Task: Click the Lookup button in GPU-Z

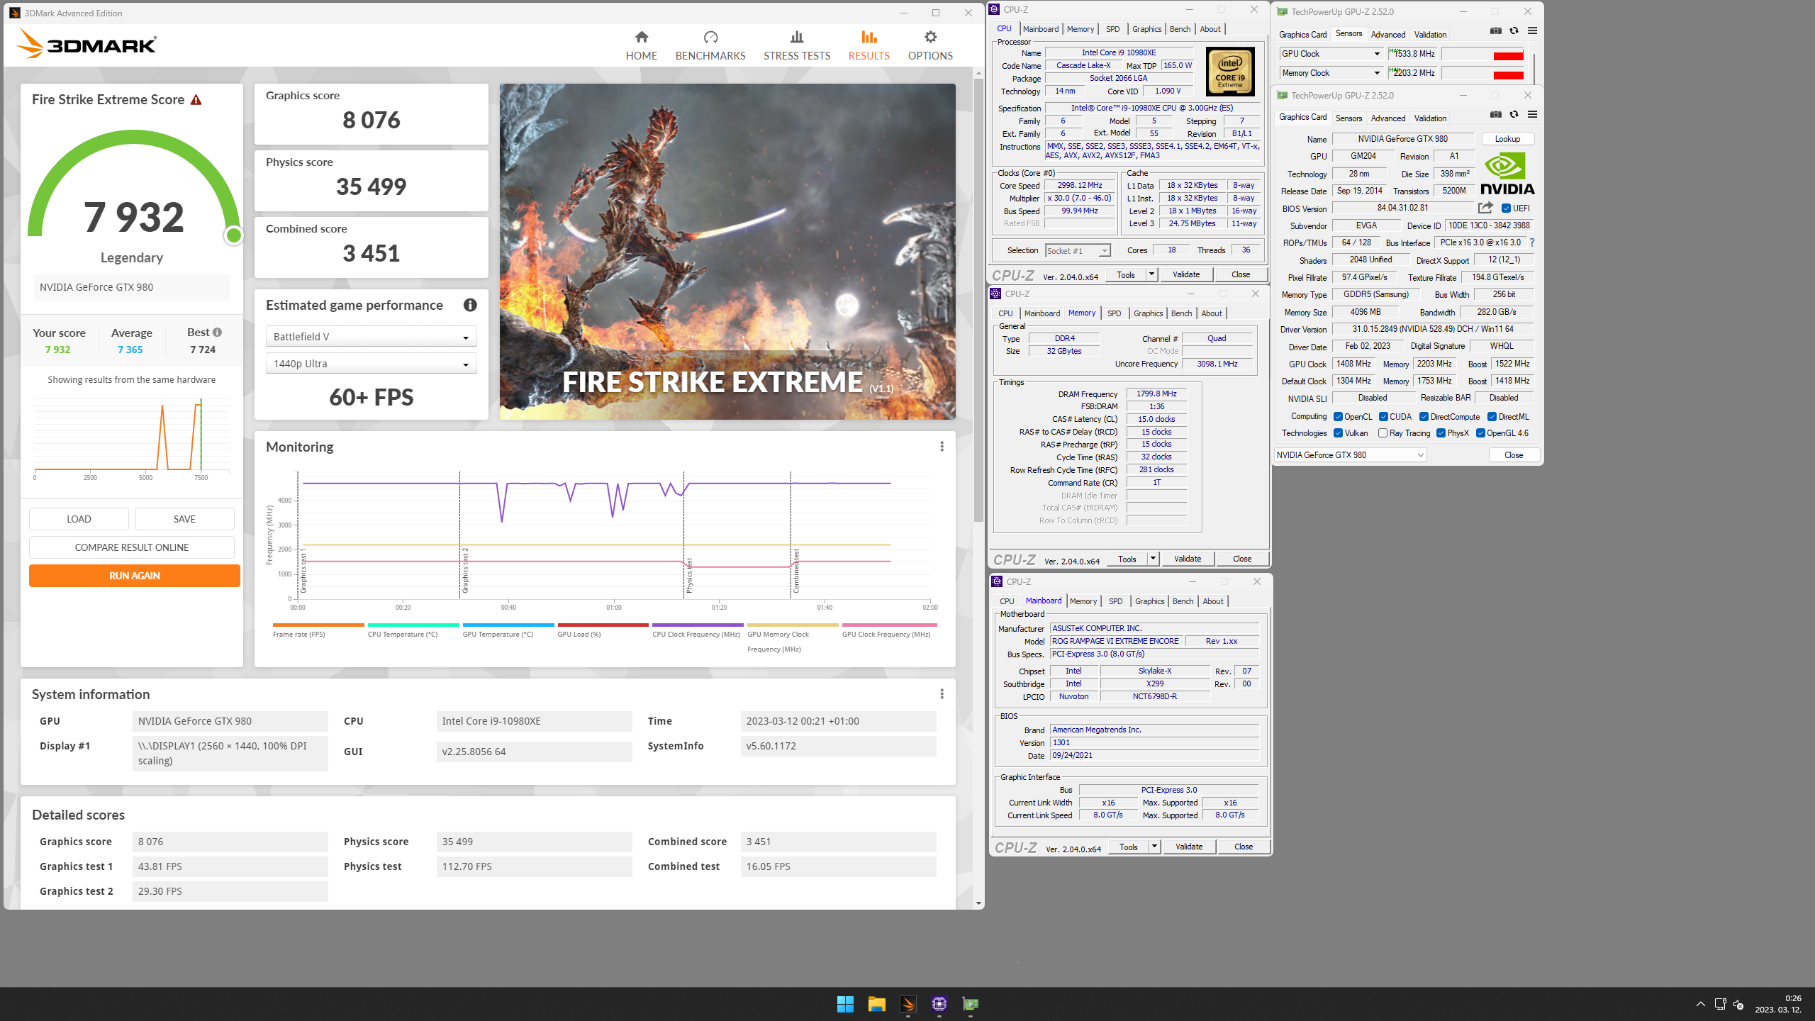Action: [1507, 139]
